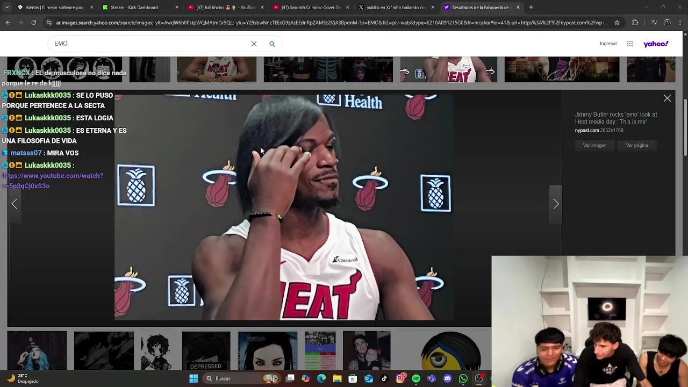Show the previous image result

pyautogui.click(x=15, y=204)
